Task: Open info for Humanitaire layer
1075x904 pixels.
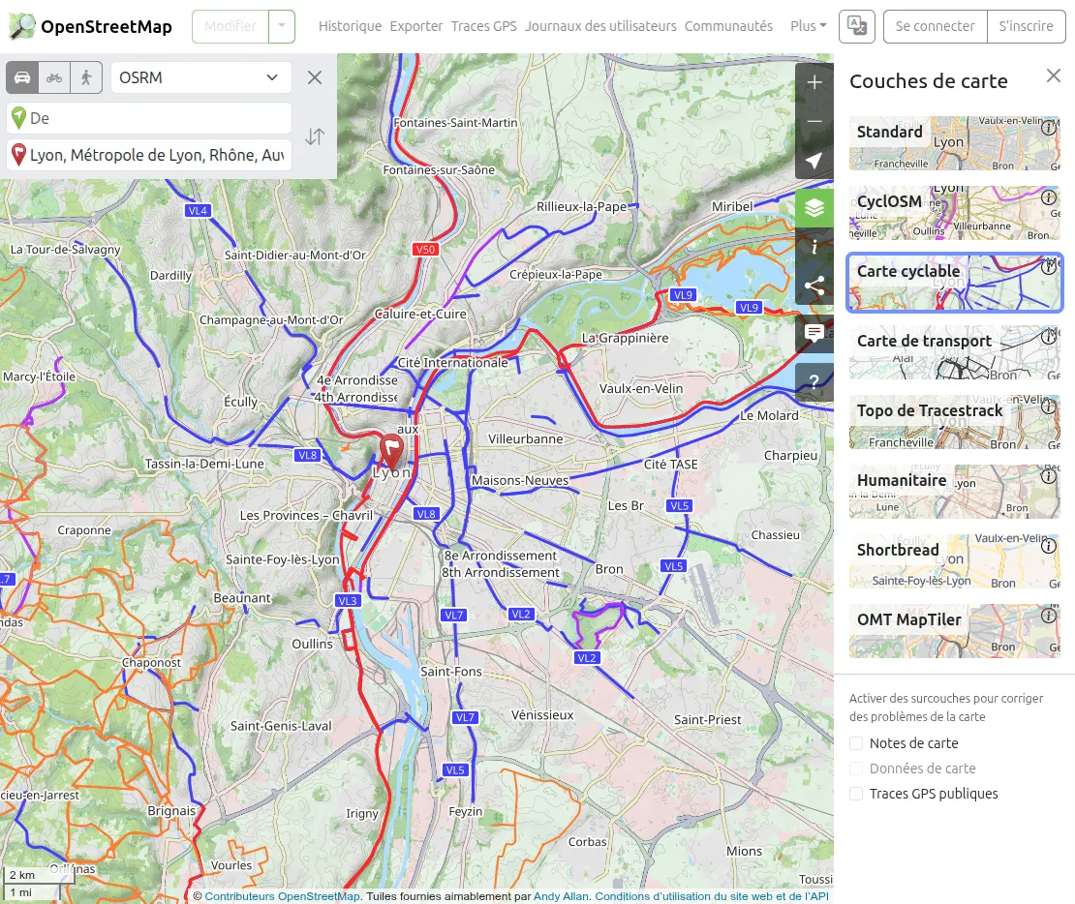Action: pyautogui.click(x=1048, y=476)
